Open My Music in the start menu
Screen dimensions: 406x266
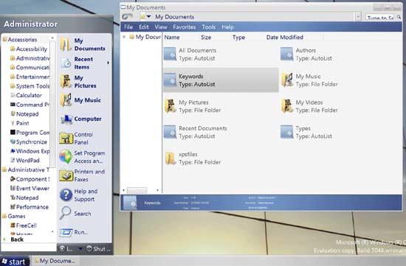click(80, 100)
